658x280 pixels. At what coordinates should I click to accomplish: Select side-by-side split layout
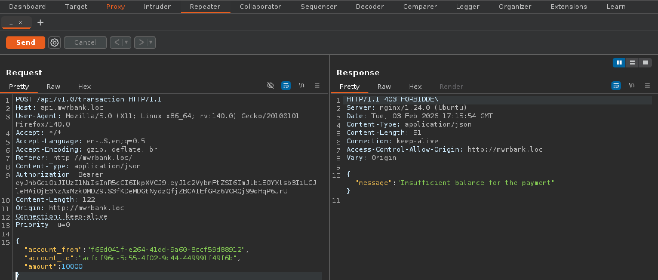click(619, 63)
